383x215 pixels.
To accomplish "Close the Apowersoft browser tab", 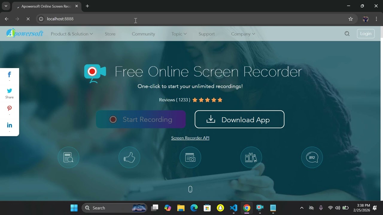I will 77,6.
